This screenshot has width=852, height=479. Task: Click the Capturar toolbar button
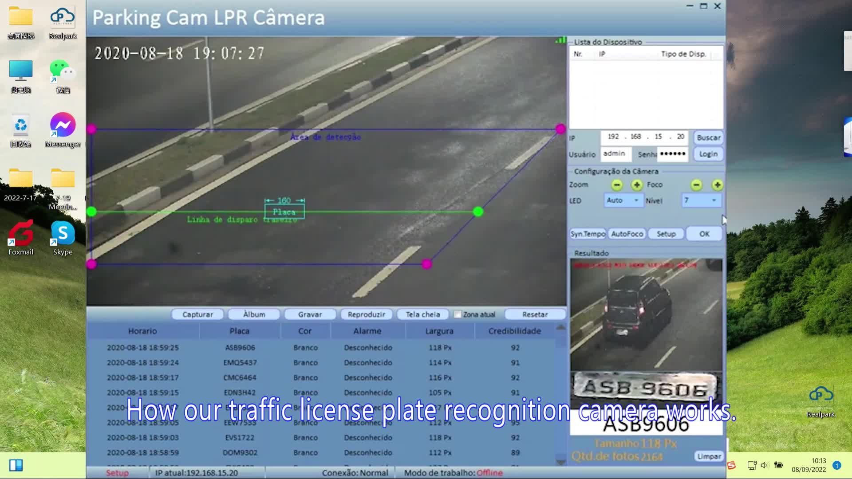click(197, 314)
